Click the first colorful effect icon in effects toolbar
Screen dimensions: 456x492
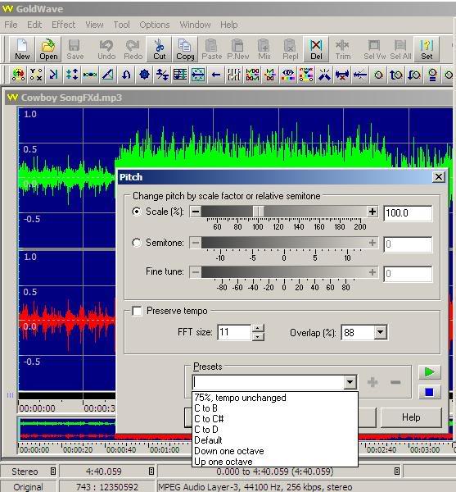pyautogui.click(x=18, y=75)
